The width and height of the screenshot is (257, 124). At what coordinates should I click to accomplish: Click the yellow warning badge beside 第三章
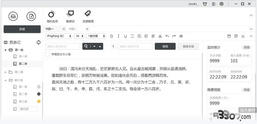point(39,102)
